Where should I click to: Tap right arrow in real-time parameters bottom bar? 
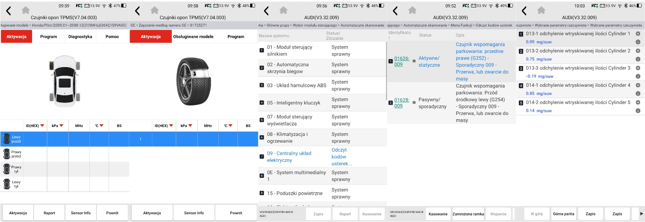(641, 214)
